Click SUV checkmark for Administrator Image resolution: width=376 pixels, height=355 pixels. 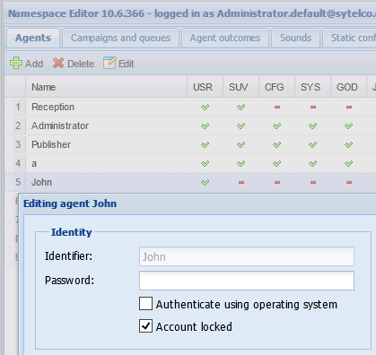click(x=240, y=126)
